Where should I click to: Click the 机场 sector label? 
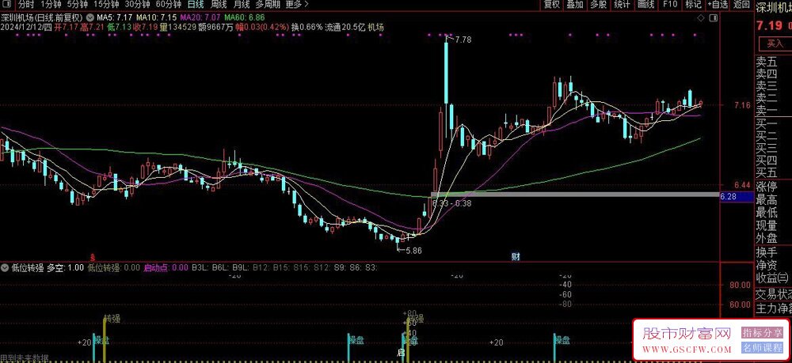375,27
